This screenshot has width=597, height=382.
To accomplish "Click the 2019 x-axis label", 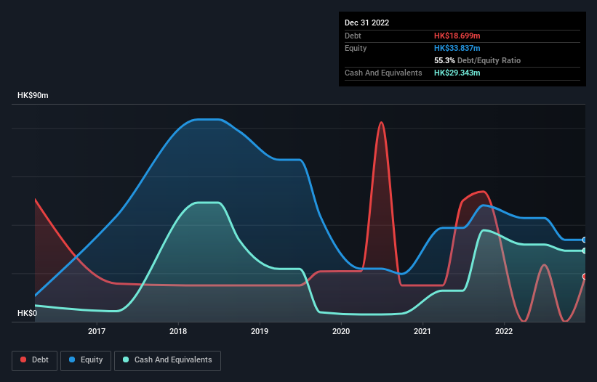I will pyautogui.click(x=260, y=331).
